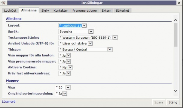Click the scroll up arrow

tap(175, 20)
